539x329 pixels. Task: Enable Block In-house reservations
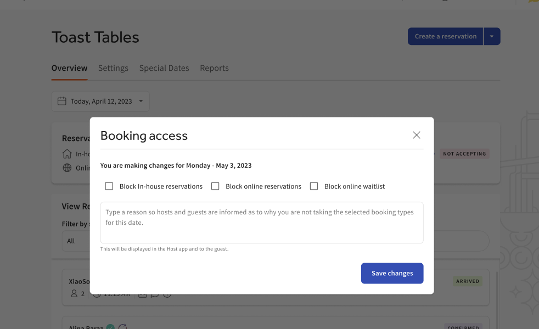point(109,186)
